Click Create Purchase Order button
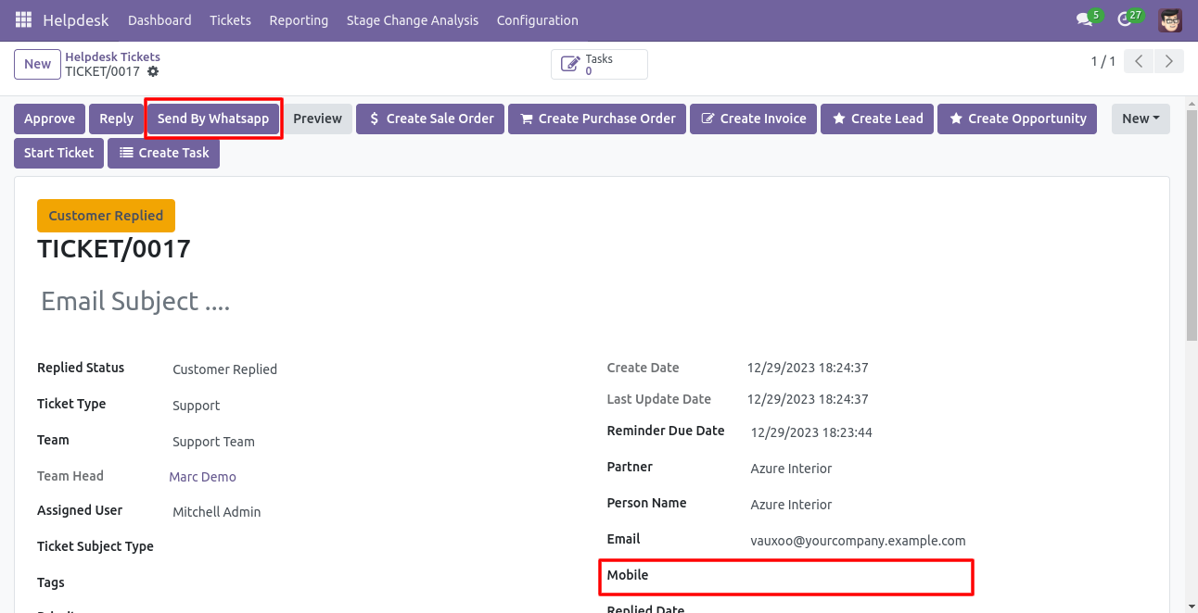The height and width of the screenshot is (613, 1198). 597,119
